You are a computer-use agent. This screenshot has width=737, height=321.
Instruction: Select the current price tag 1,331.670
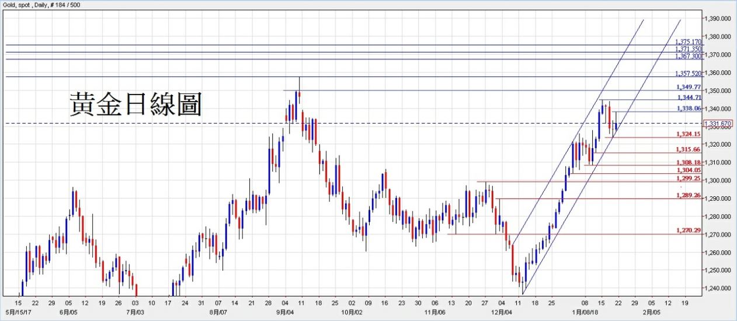coord(718,124)
